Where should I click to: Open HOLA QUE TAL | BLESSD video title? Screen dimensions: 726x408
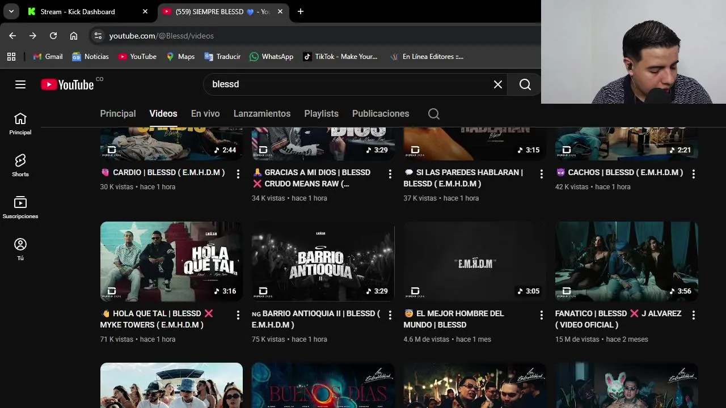(x=157, y=319)
